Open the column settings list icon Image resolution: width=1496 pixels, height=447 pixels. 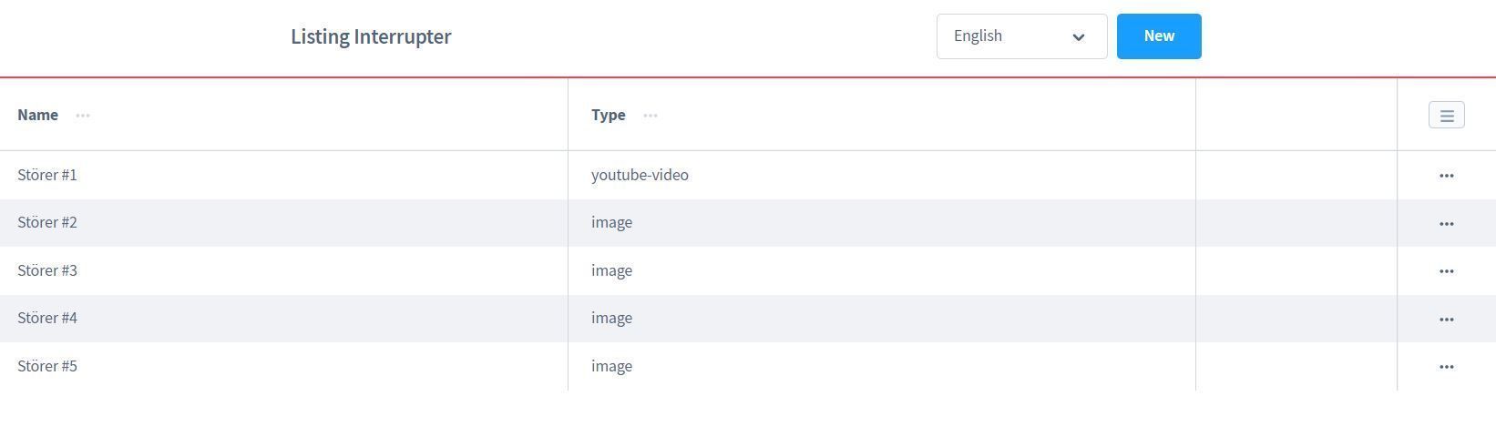tap(1446, 116)
